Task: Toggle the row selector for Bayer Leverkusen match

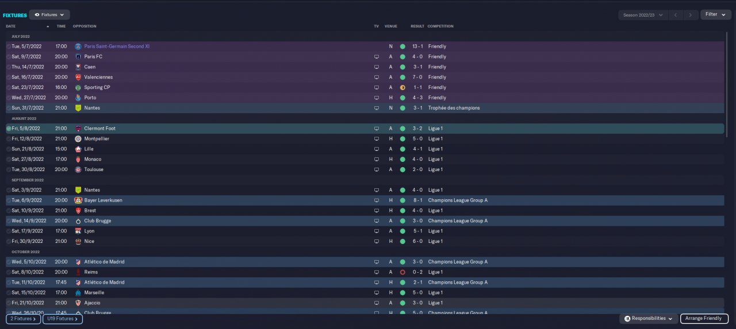Action: click(x=9, y=200)
